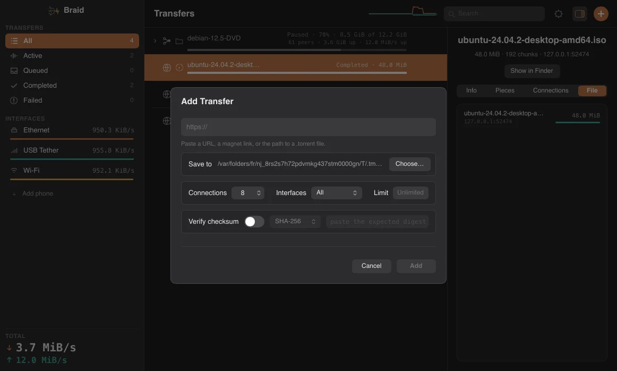The width and height of the screenshot is (617, 371).
Task: Click the file progress bar in inspector
Action: pyautogui.click(x=577, y=122)
